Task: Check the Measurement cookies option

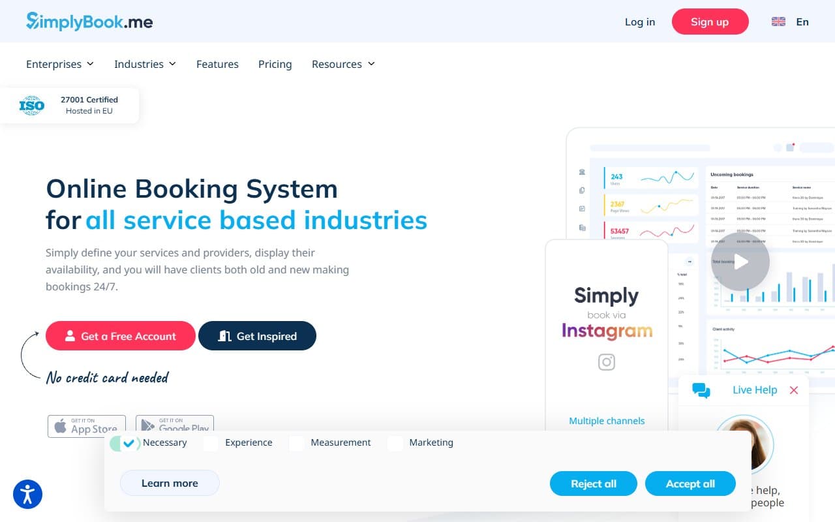Action: [297, 443]
